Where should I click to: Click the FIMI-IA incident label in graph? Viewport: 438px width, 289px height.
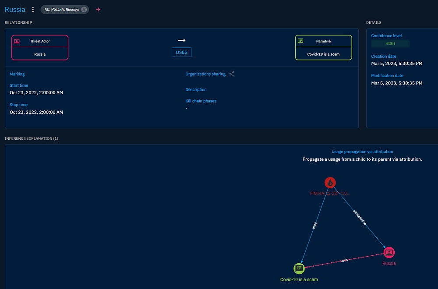point(330,193)
